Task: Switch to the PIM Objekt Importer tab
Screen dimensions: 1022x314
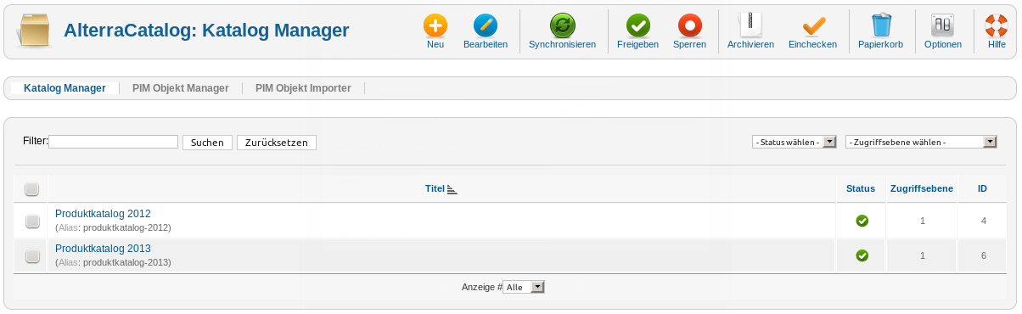Action: point(303,88)
